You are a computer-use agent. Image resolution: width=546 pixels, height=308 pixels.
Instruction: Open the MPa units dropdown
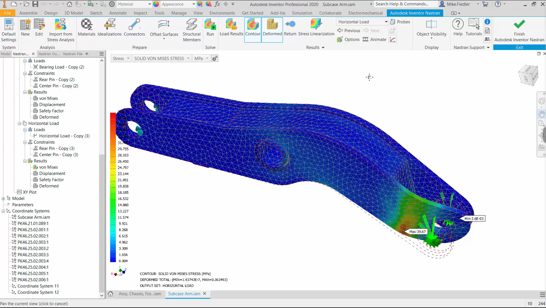pos(201,58)
